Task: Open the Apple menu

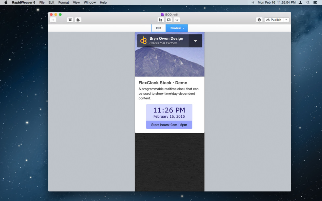Action: (x=6, y=2)
